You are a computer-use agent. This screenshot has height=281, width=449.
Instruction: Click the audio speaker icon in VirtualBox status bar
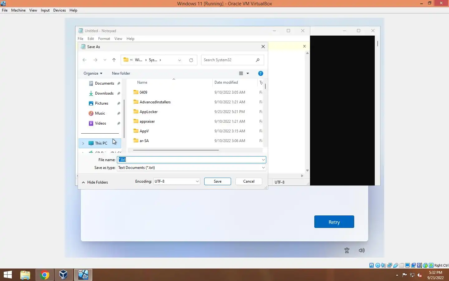pyautogui.click(x=384, y=265)
